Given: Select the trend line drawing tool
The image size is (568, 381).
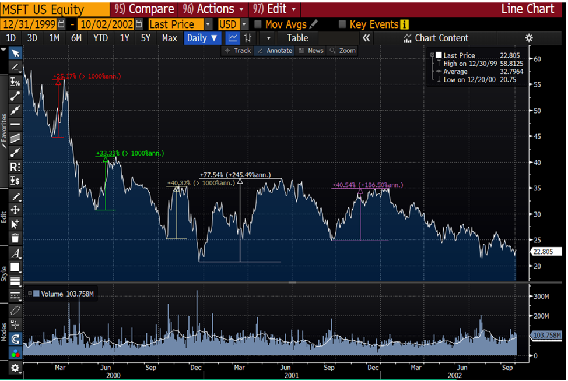Looking at the screenshot, I should click(15, 96).
